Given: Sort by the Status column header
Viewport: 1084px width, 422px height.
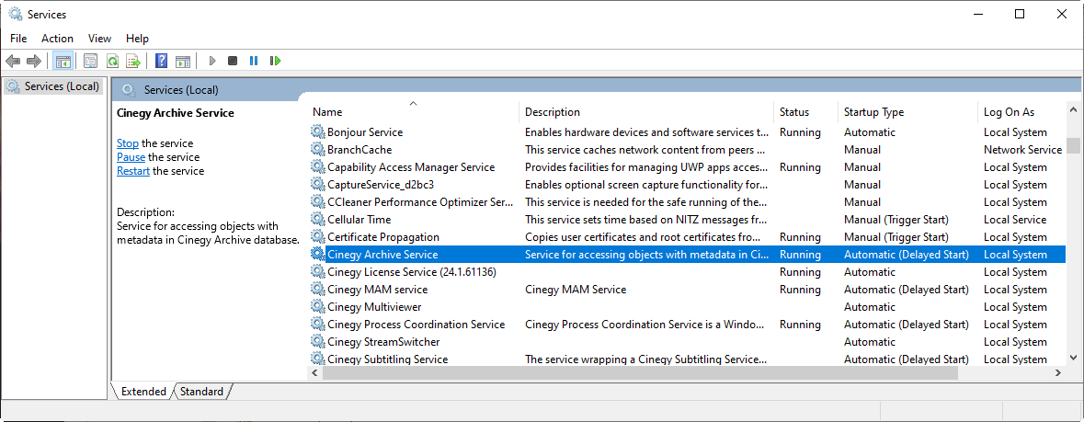Looking at the screenshot, I should click(806, 112).
